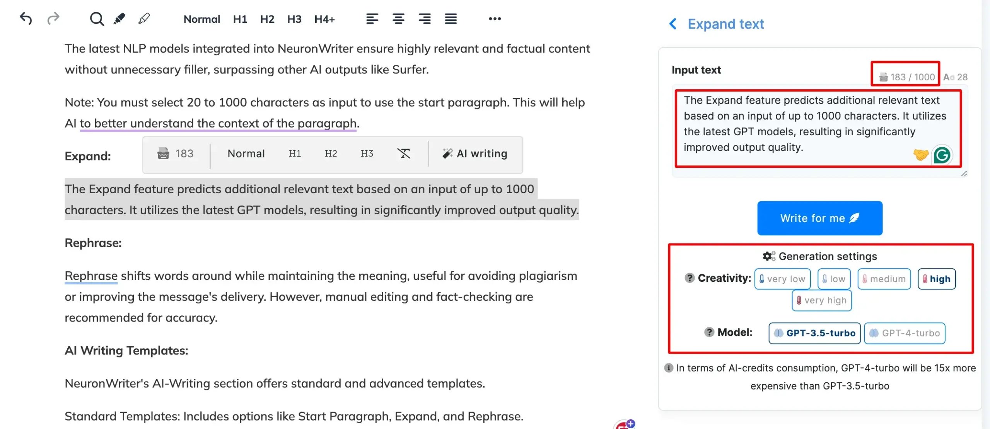990x429 pixels.
Task: Click the redo arrow icon
Action: 53,19
